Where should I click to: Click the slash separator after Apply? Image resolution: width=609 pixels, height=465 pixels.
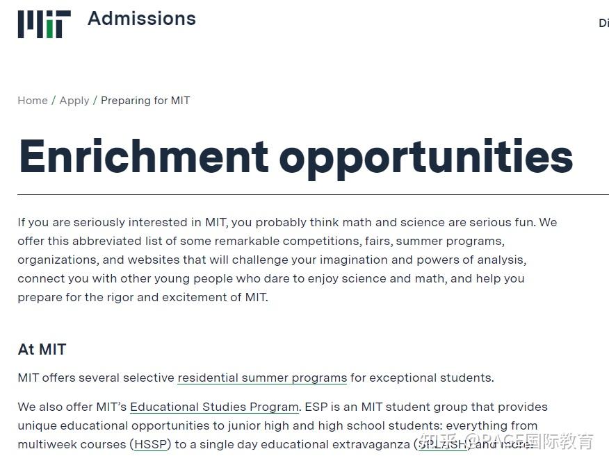click(x=95, y=101)
